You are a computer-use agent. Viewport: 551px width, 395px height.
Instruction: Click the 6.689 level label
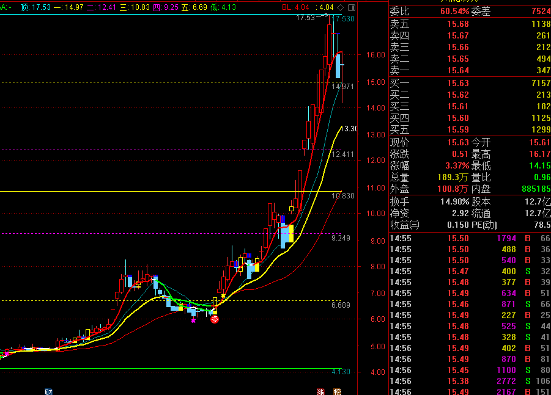click(341, 305)
